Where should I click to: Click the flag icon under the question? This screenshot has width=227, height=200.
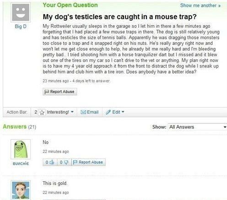point(47,92)
